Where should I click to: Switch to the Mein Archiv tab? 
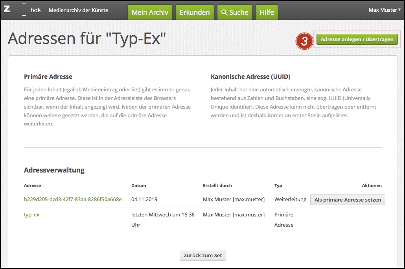click(x=150, y=13)
